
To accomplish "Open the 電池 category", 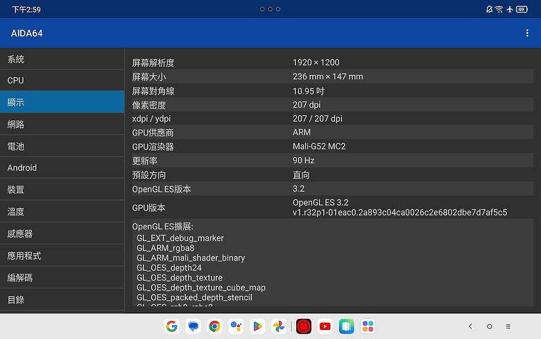I will pos(62,146).
